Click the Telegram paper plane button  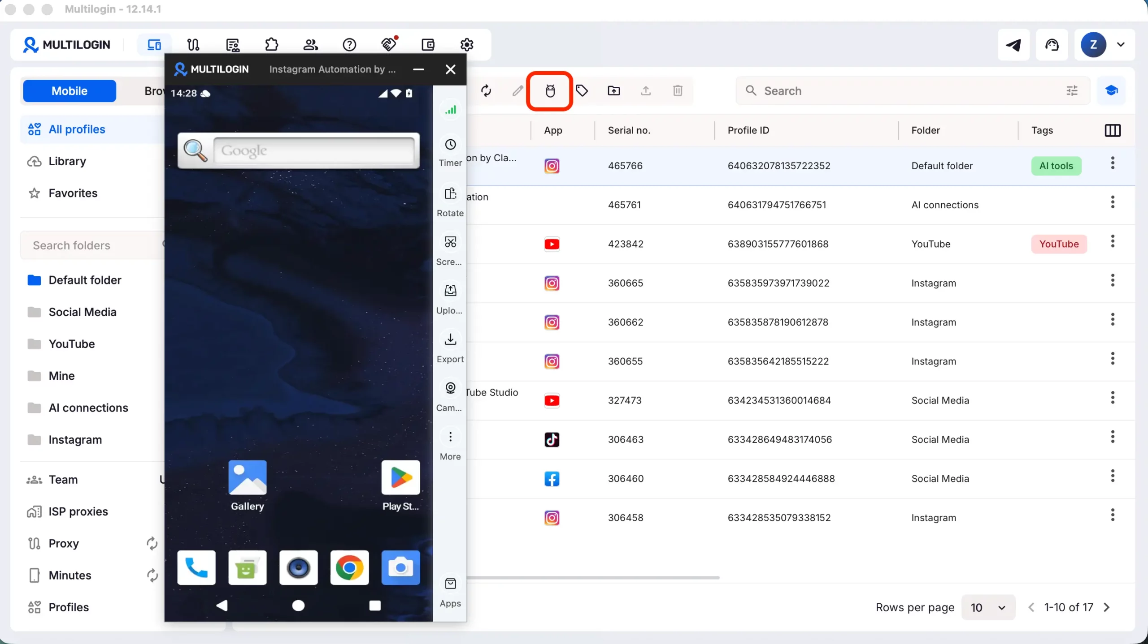1013,44
